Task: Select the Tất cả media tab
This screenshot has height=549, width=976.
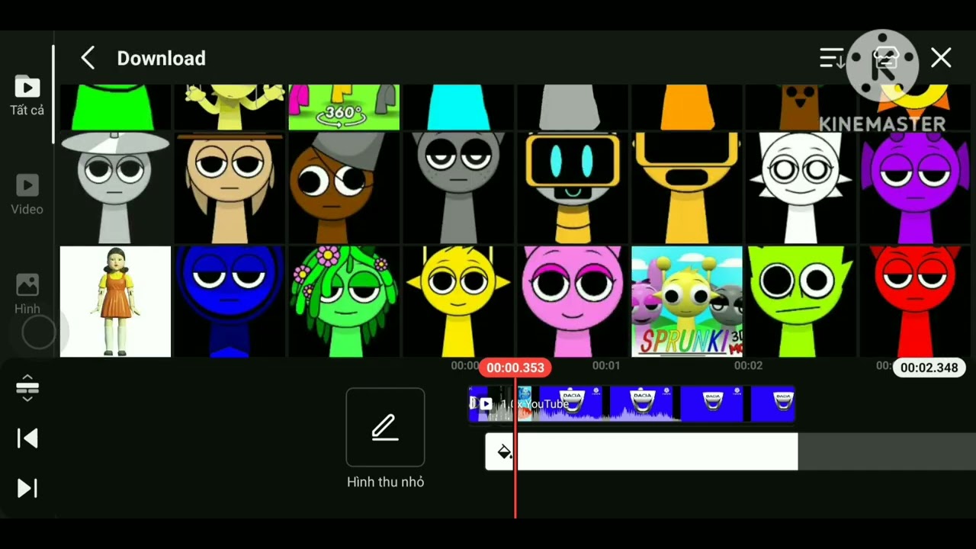Action: (27, 96)
